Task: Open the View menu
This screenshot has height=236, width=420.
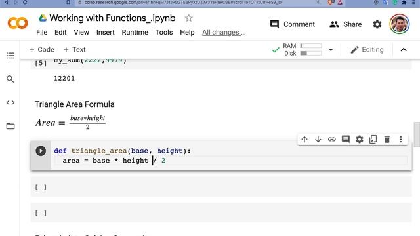Action: (x=81, y=32)
